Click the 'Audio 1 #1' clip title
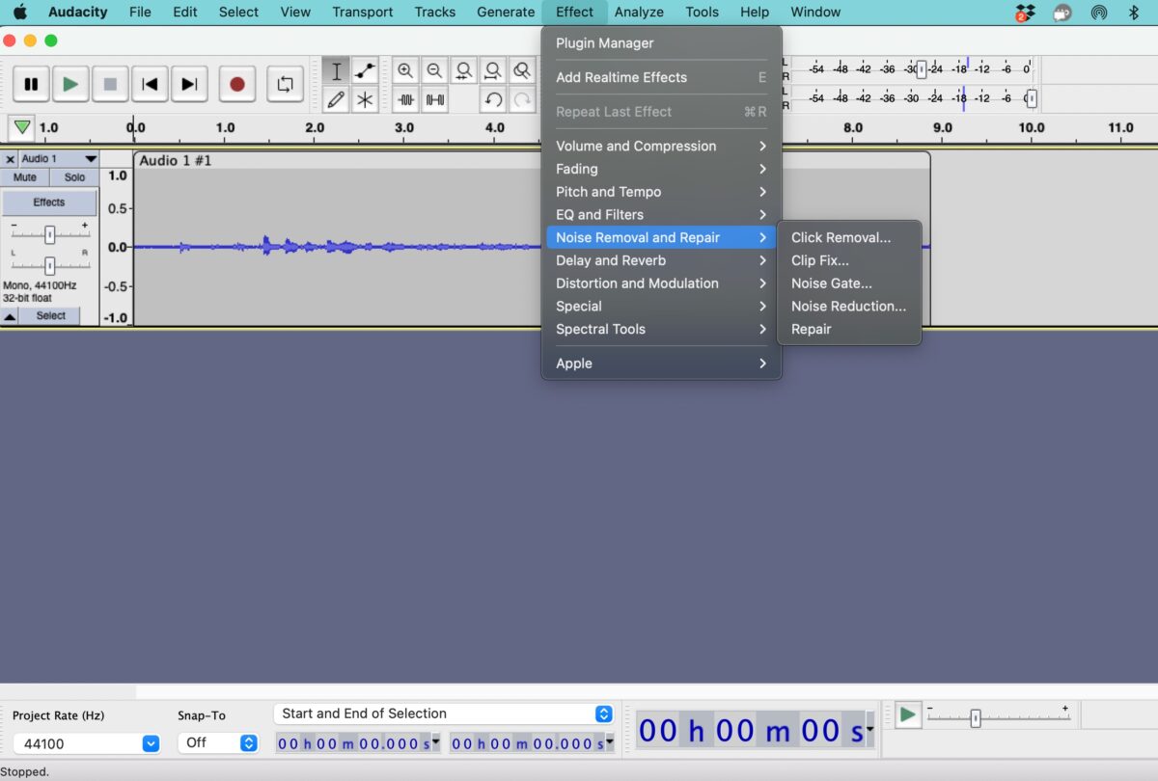 click(175, 160)
